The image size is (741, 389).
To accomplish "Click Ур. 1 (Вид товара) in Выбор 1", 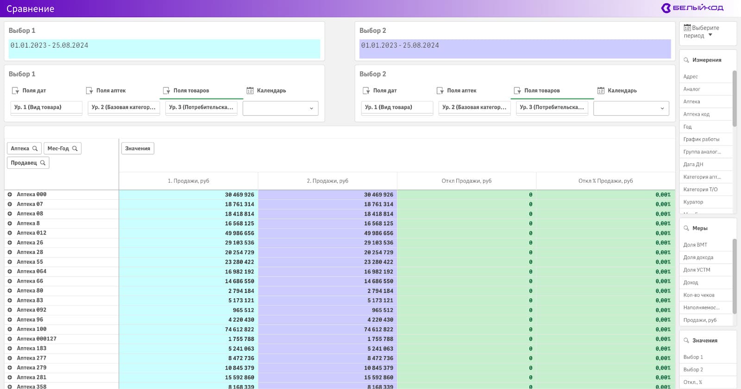I will pyautogui.click(x=46, y=107).
